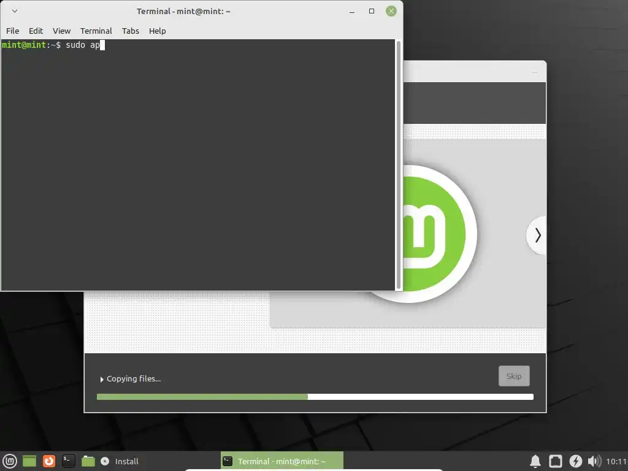
Task: Click Show Desktop green panel icon
Action: tap(29, 461)
